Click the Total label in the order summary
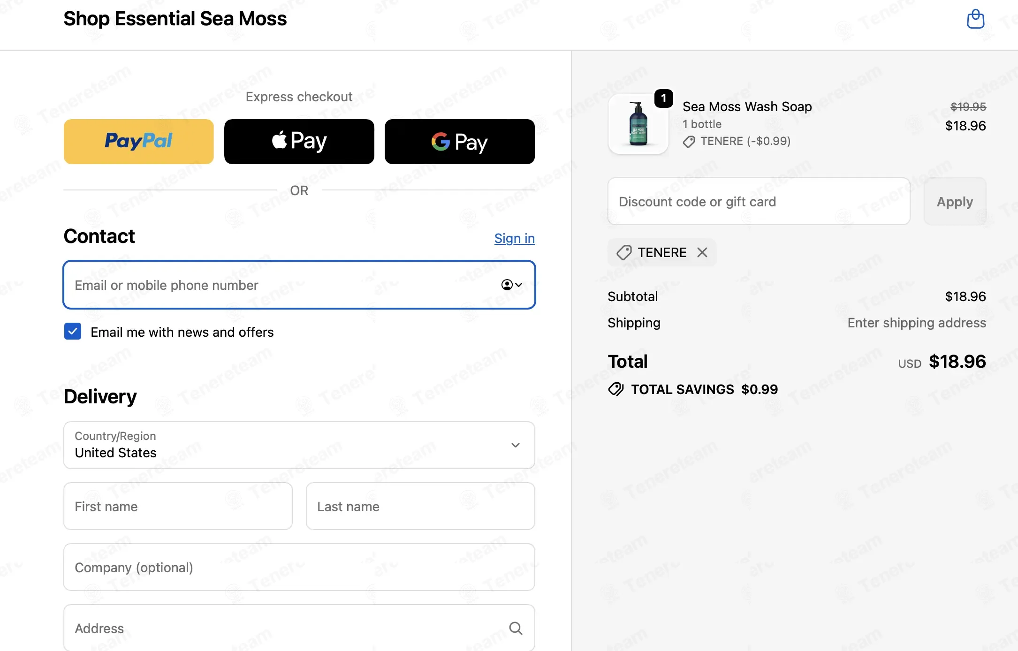1018x651 pixels. (x=628, y=362)
